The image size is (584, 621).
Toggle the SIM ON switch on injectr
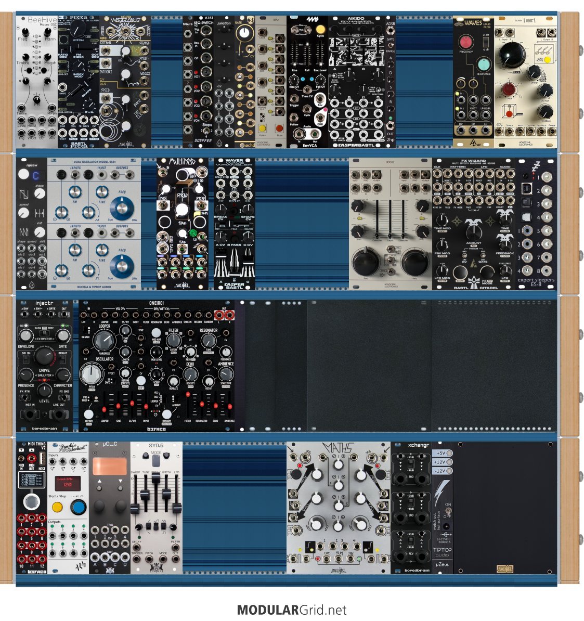point(26,359)
